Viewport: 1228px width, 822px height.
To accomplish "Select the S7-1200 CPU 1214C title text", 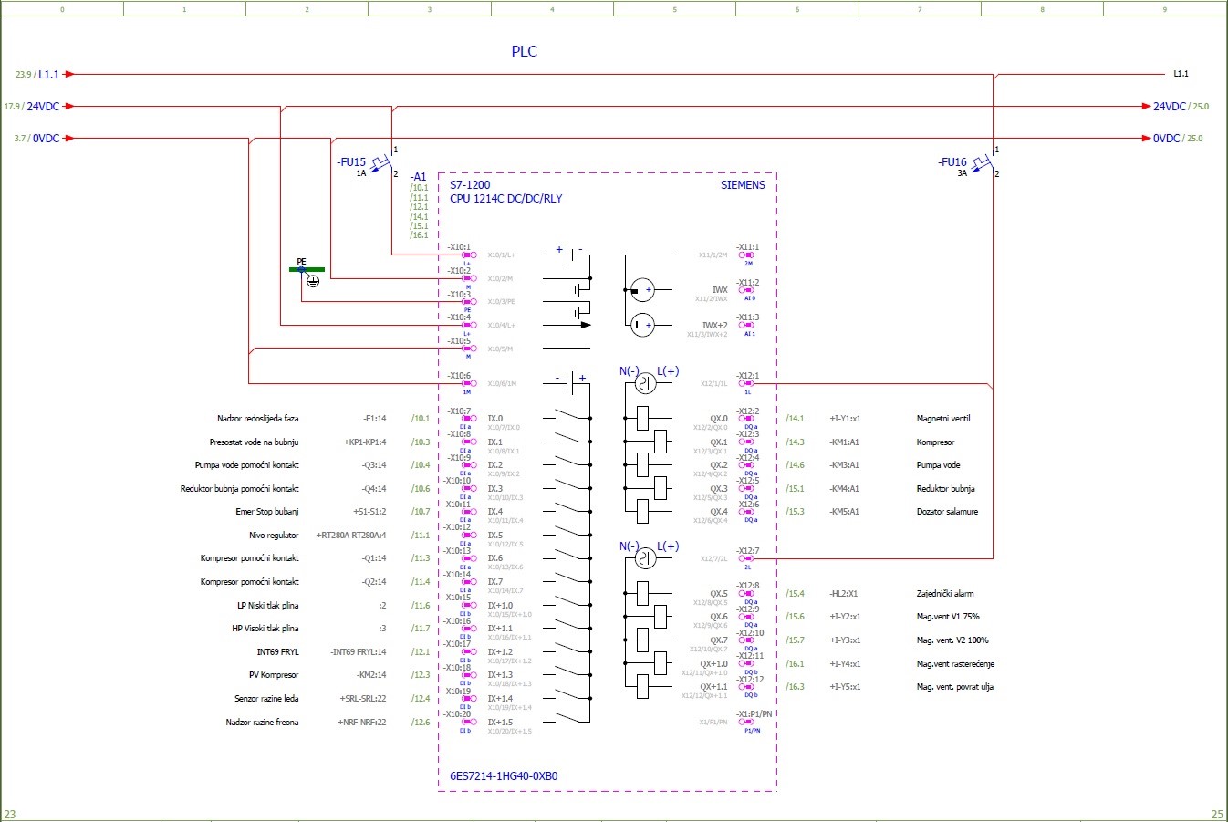I will coord(506,192).
